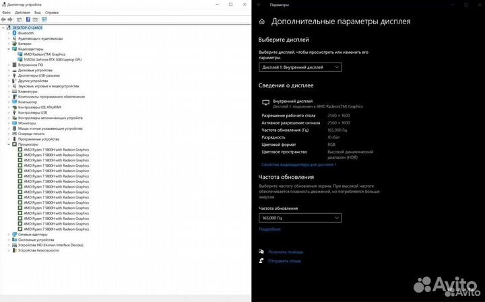Click the Получить помощь link
The image size is (485, 302).
tap(286, 252)
